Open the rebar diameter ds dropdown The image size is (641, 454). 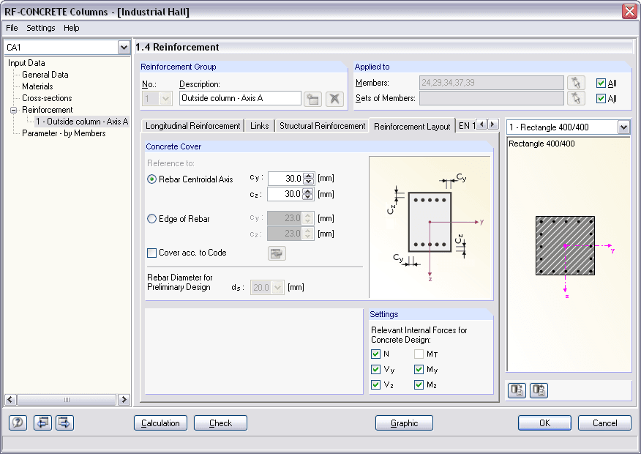pos(278,288)
